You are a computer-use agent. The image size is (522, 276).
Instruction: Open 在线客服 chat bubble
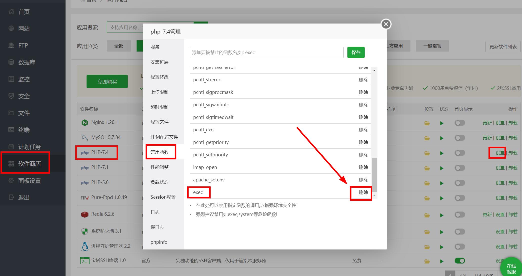pos(511,268)
